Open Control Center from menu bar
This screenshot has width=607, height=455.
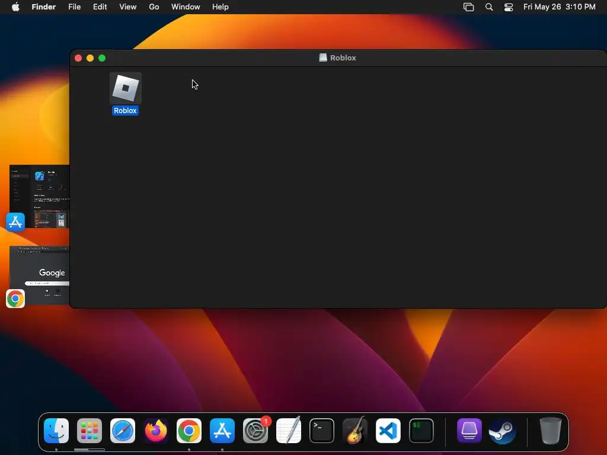point(508,7)
